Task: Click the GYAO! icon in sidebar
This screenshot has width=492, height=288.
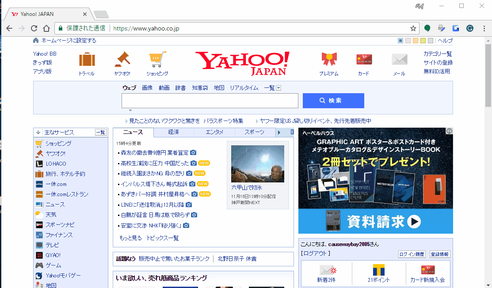Action: click(x=39, y=255)
